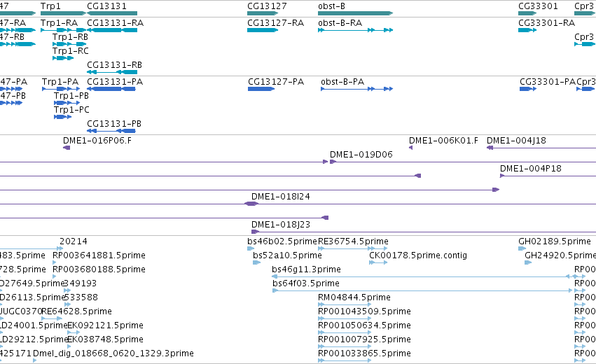Screen dimensions: 596x364
Task: Click the RP001033865.5prime EST label
Action: [x=364, y=353]
